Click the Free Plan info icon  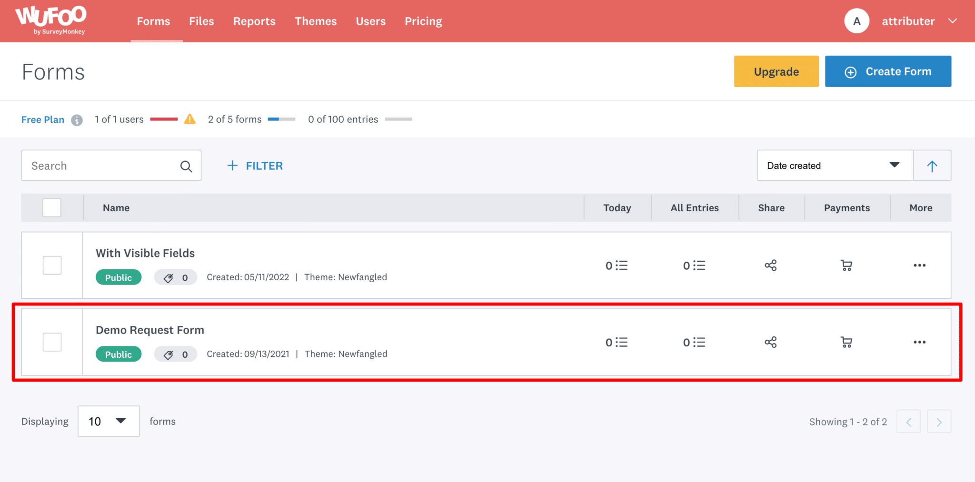[x=78, y=120]
